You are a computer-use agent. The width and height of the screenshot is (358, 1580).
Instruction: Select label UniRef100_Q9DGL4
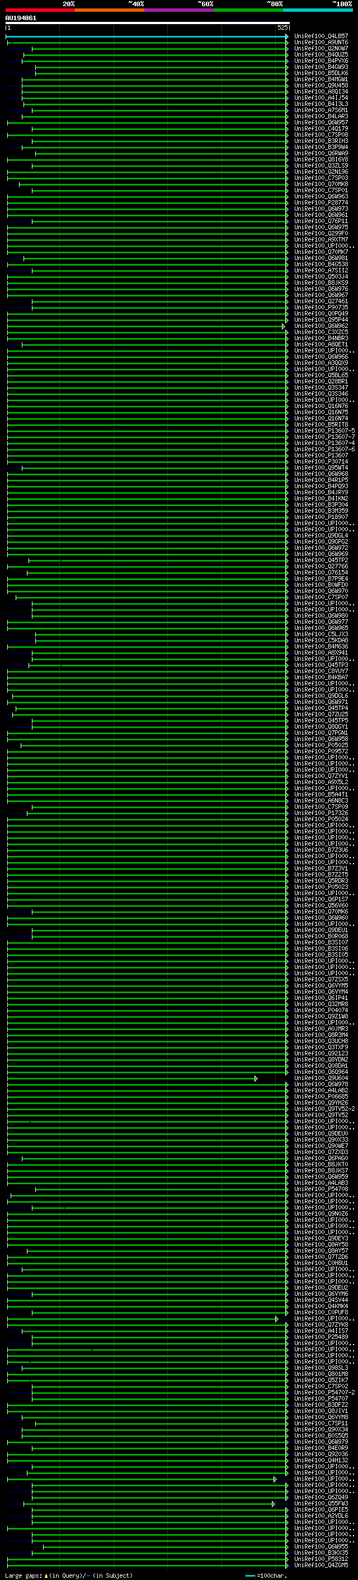[x=321, y=535]
